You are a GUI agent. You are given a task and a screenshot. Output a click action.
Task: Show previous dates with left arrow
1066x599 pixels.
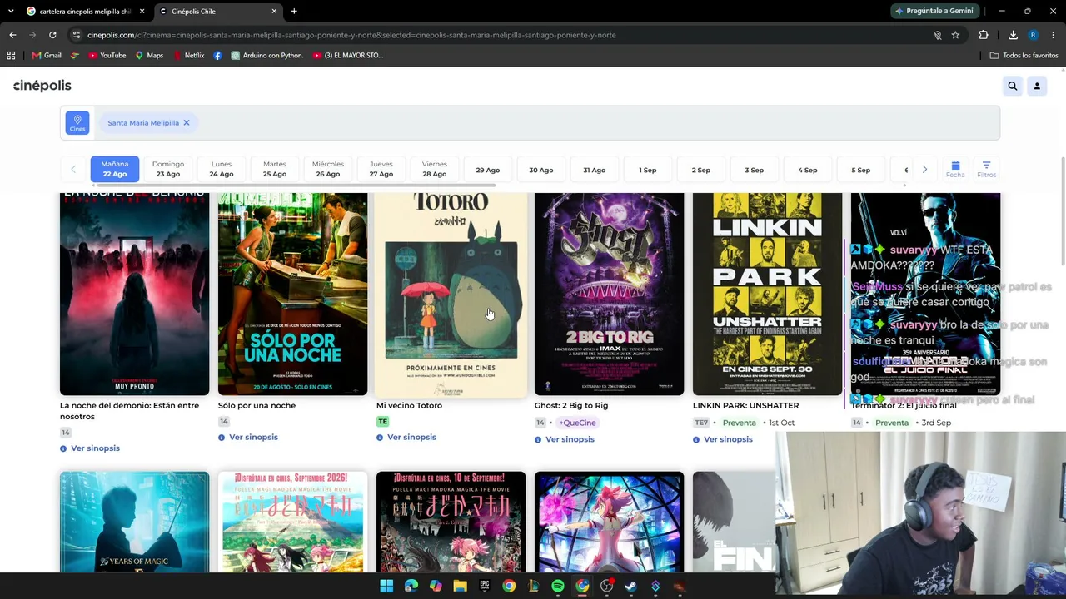tap(73, 170)
